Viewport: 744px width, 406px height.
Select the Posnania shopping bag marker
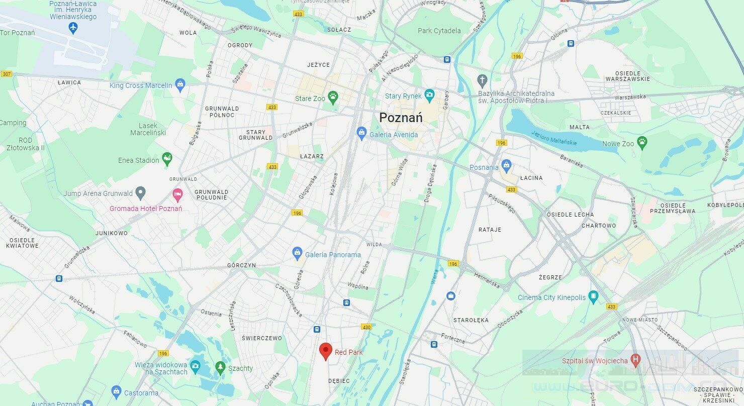coord(506,166)
